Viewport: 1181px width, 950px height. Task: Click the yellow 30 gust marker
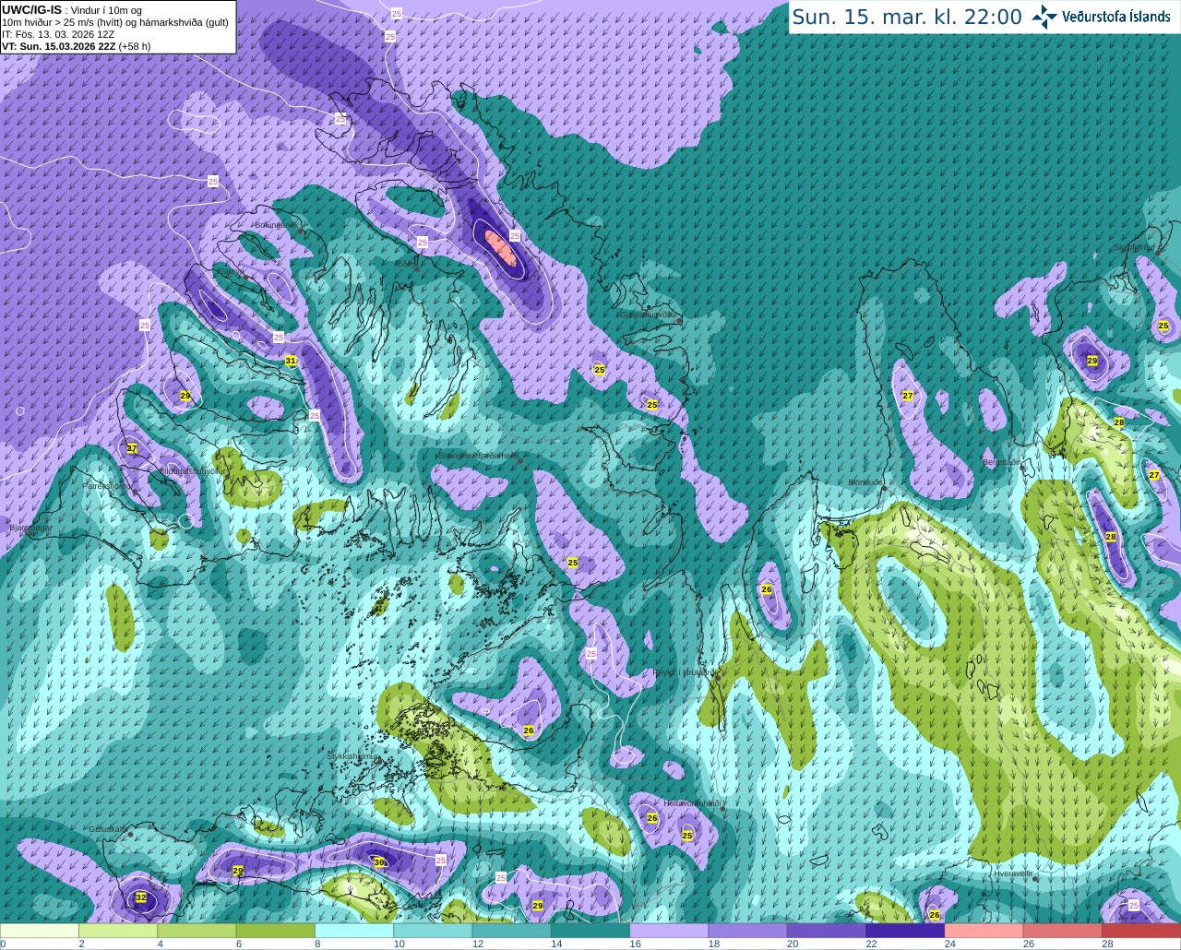click(378, 862)
